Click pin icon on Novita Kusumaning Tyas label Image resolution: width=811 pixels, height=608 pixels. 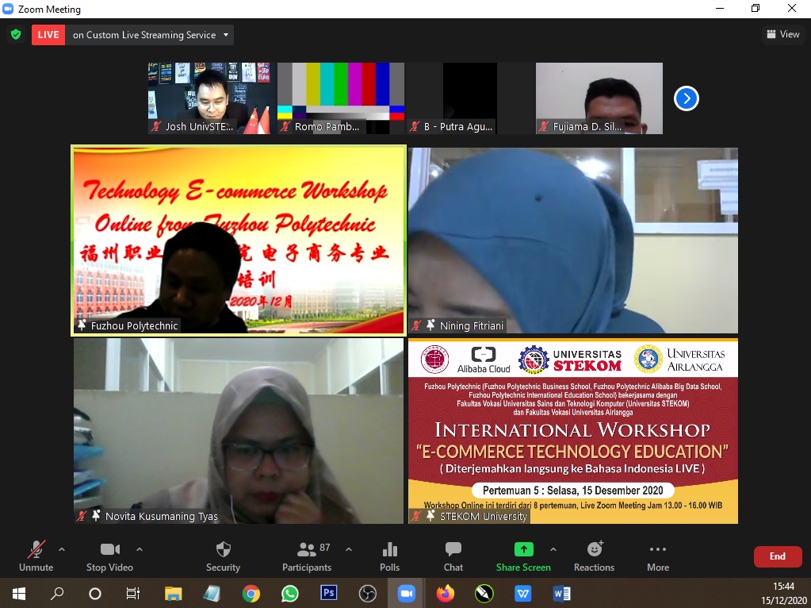tap(96, 516)
